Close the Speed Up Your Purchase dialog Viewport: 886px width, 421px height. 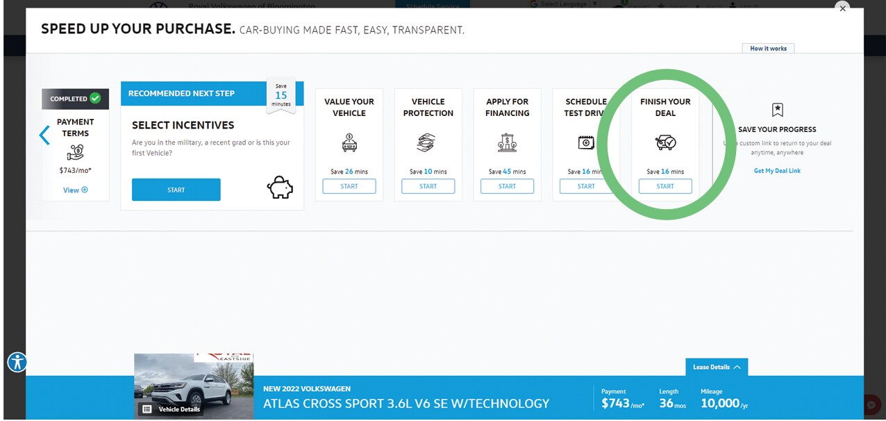click(842, 8)
